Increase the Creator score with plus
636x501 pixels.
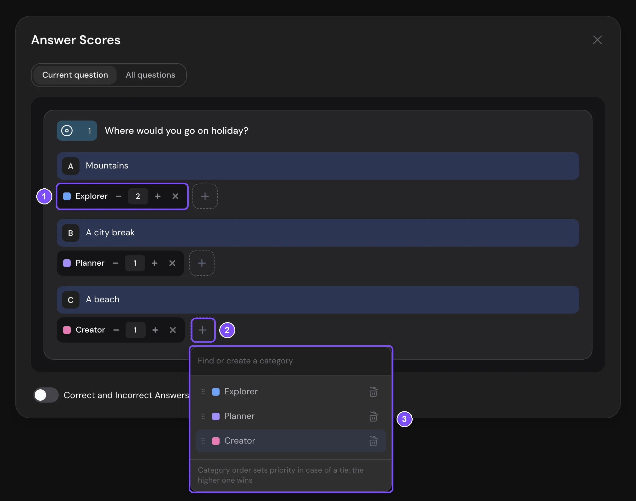(x=155, y=330)
